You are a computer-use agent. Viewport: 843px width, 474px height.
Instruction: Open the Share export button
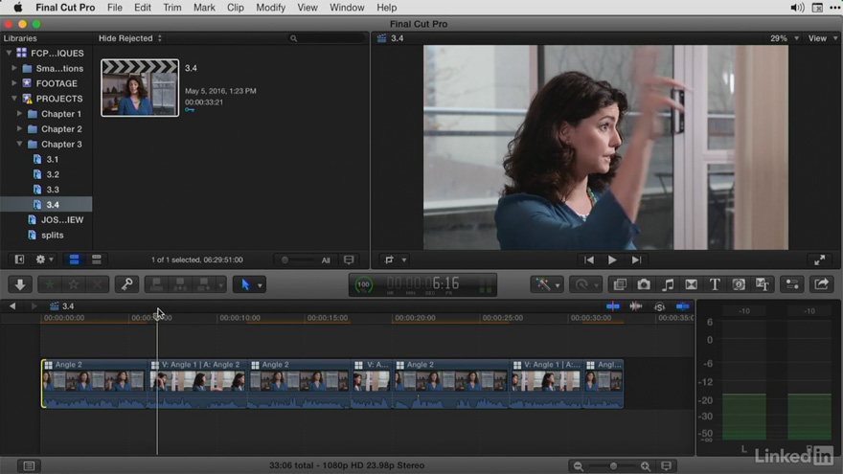[x=822, y=284]
